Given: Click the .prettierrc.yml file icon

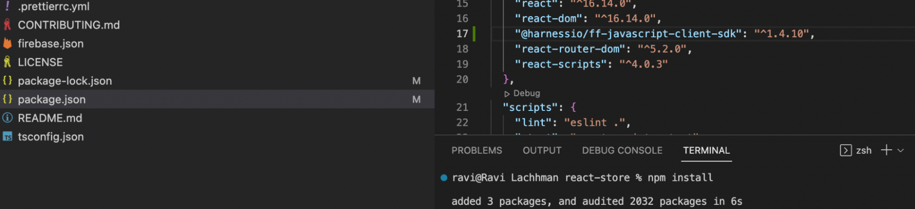Looking at the screenshot, I should [x=7, y=6].
